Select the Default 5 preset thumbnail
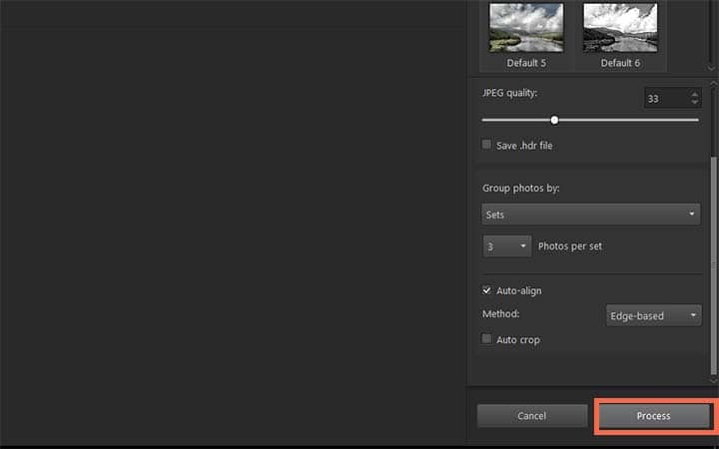 coord(526,28)
